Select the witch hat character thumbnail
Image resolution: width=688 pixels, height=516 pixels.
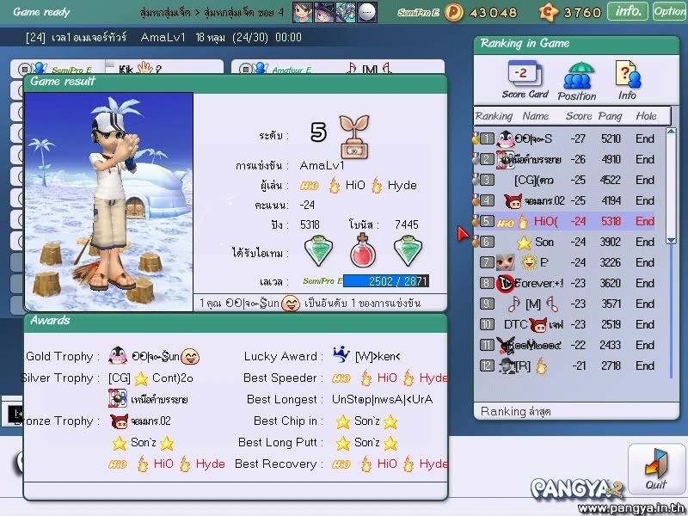click(324, 12)
